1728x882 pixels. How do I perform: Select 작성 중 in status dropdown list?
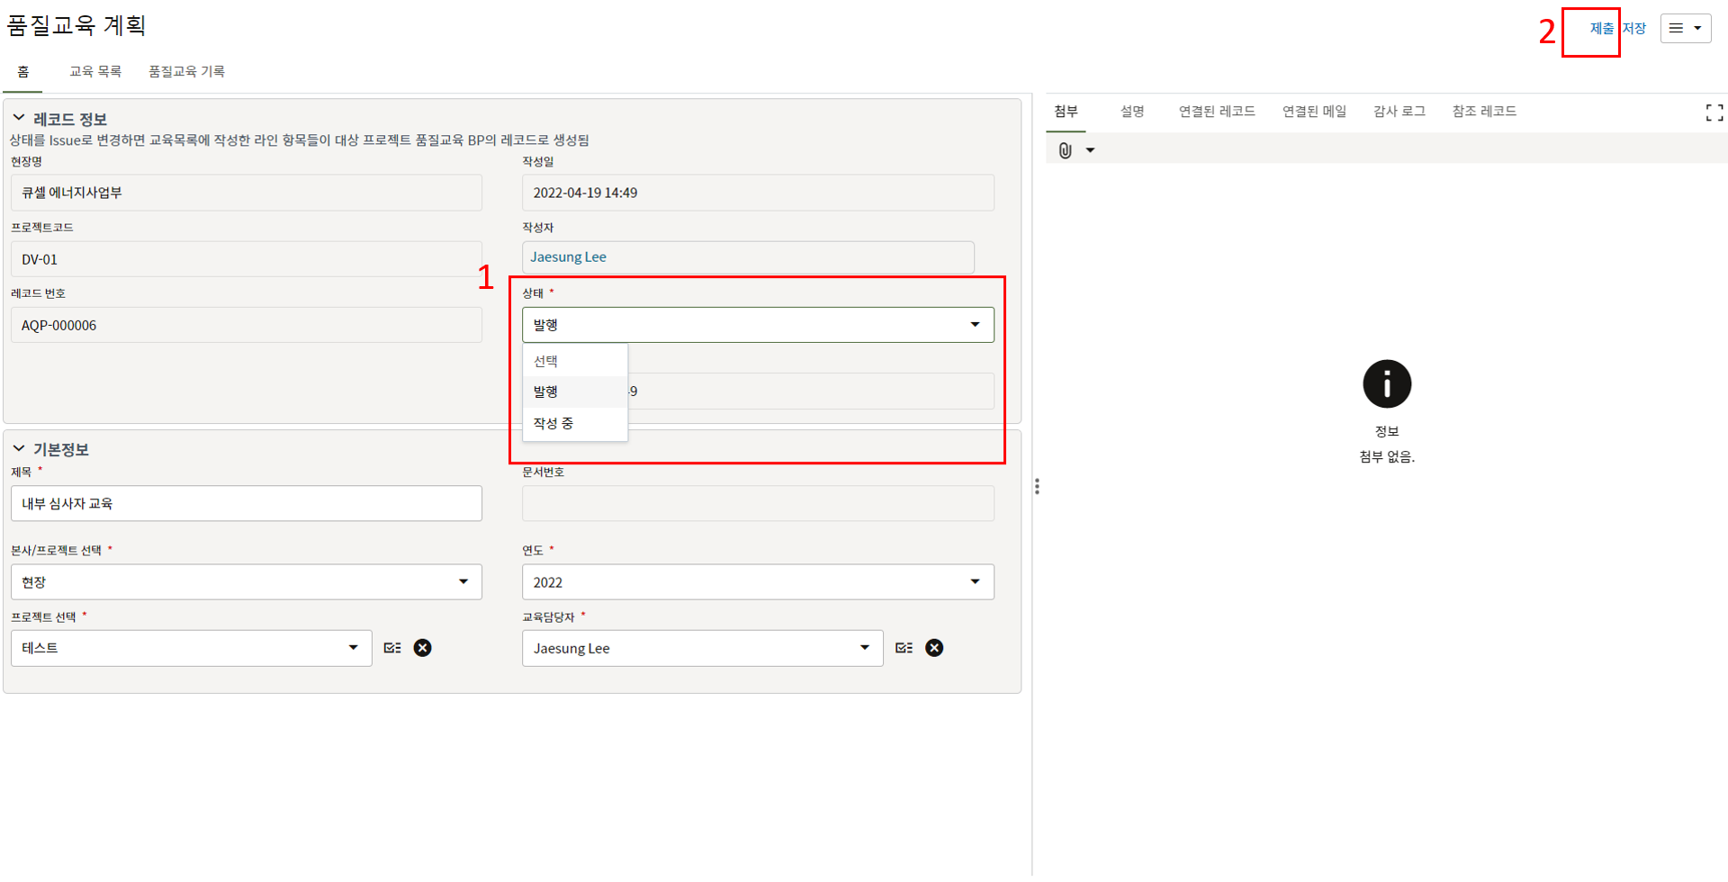pos(553,423)
